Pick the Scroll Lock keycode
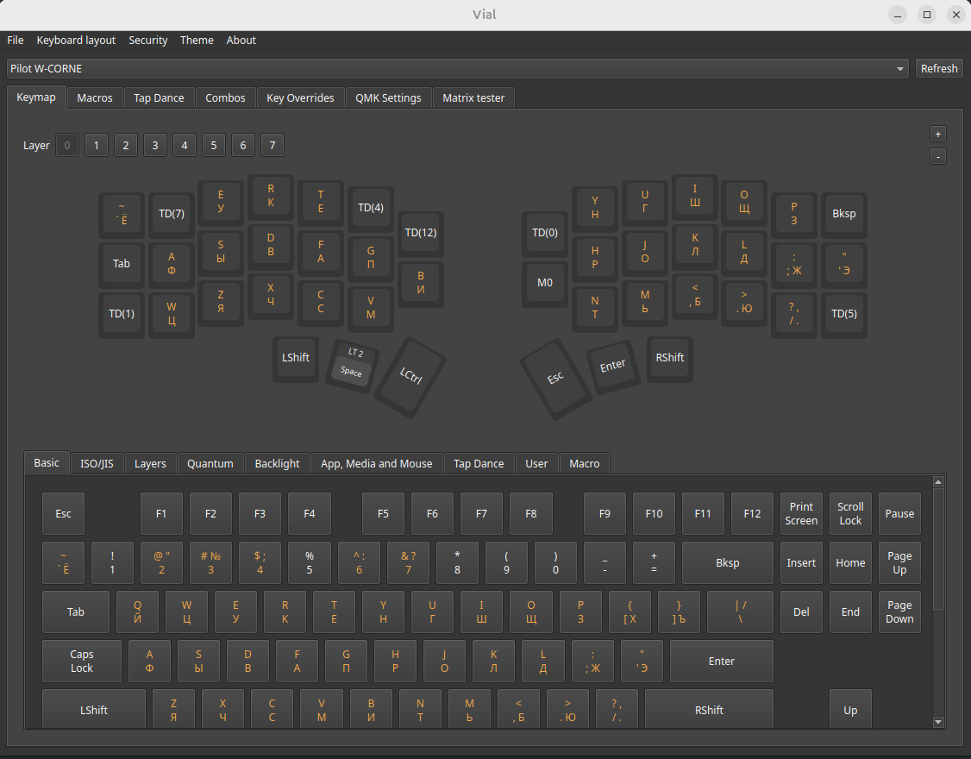The width and height of the screenshot is (971, 759). 850,514
